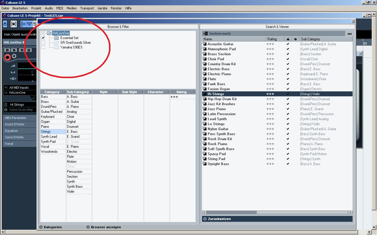The width and height of the screenshot is (377, 235).
Task: Toggle the speaker monitor icon
Action: pos(14,56)
